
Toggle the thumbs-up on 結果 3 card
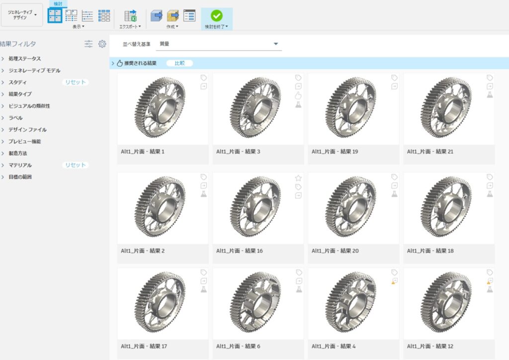click(298, 95)
